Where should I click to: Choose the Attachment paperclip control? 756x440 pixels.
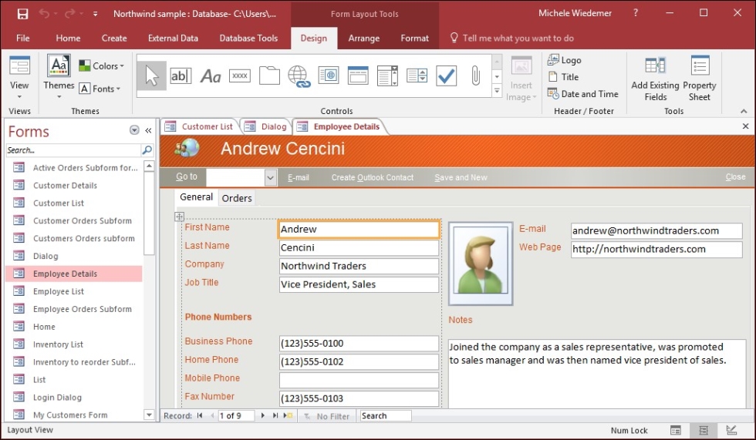475,76
